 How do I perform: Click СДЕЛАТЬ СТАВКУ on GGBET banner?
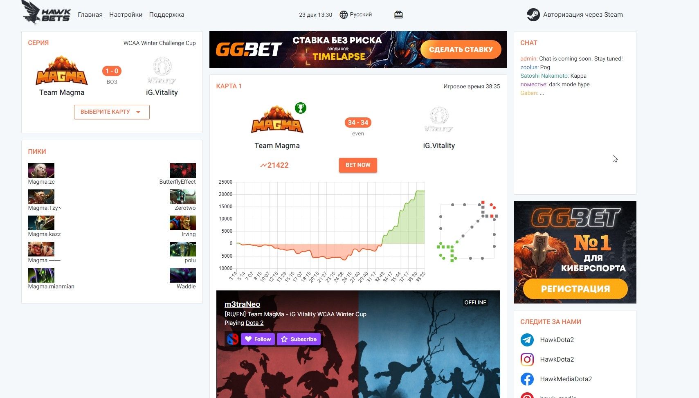tap(461, 49)
